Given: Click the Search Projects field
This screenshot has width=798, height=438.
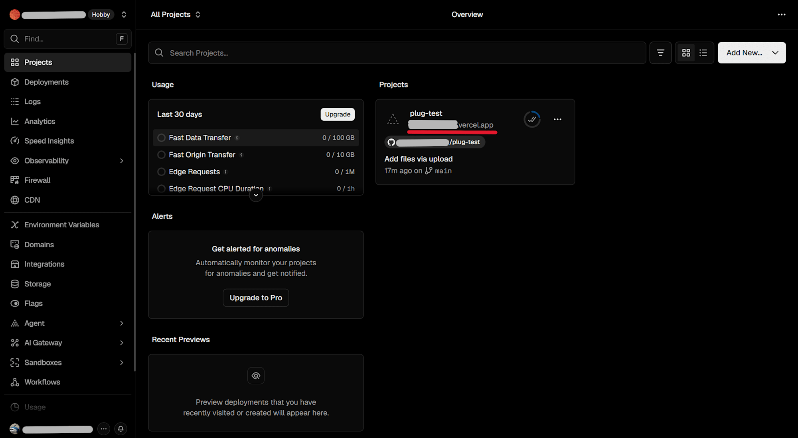Looking at the screenshot, I should click(x=397, y=53).
